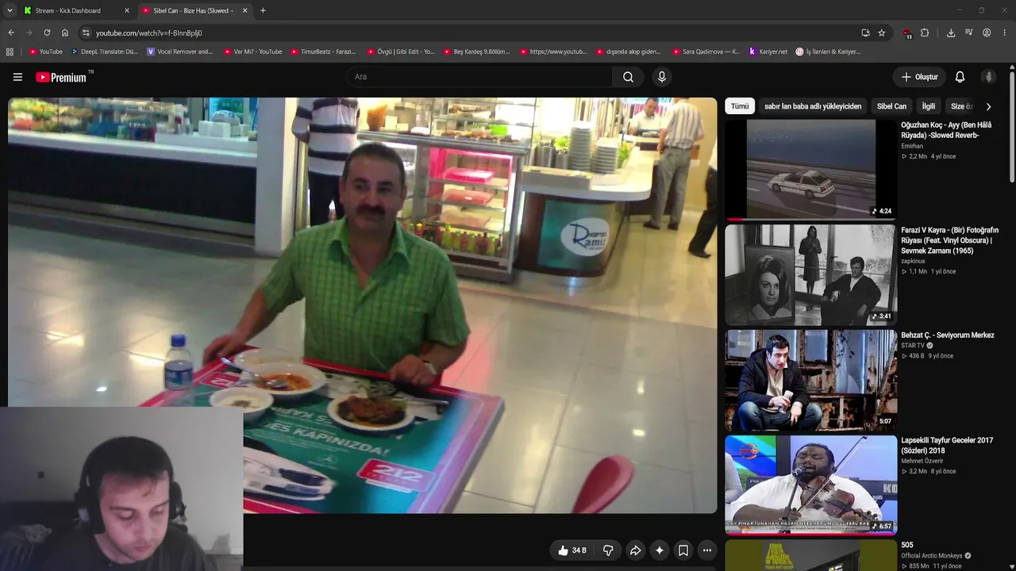The height and width of the screenshot is (571, 1016).
Task: Open the zapkinus channel name
Action: [913, 261]
